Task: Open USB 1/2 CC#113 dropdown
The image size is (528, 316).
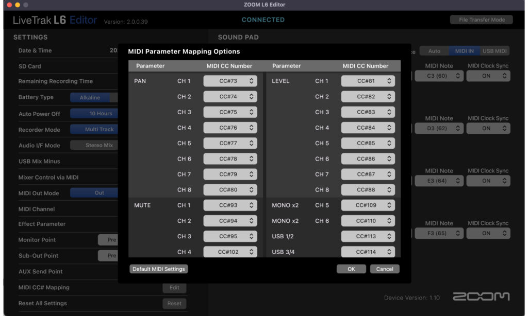Action: [x=368, y=236]
